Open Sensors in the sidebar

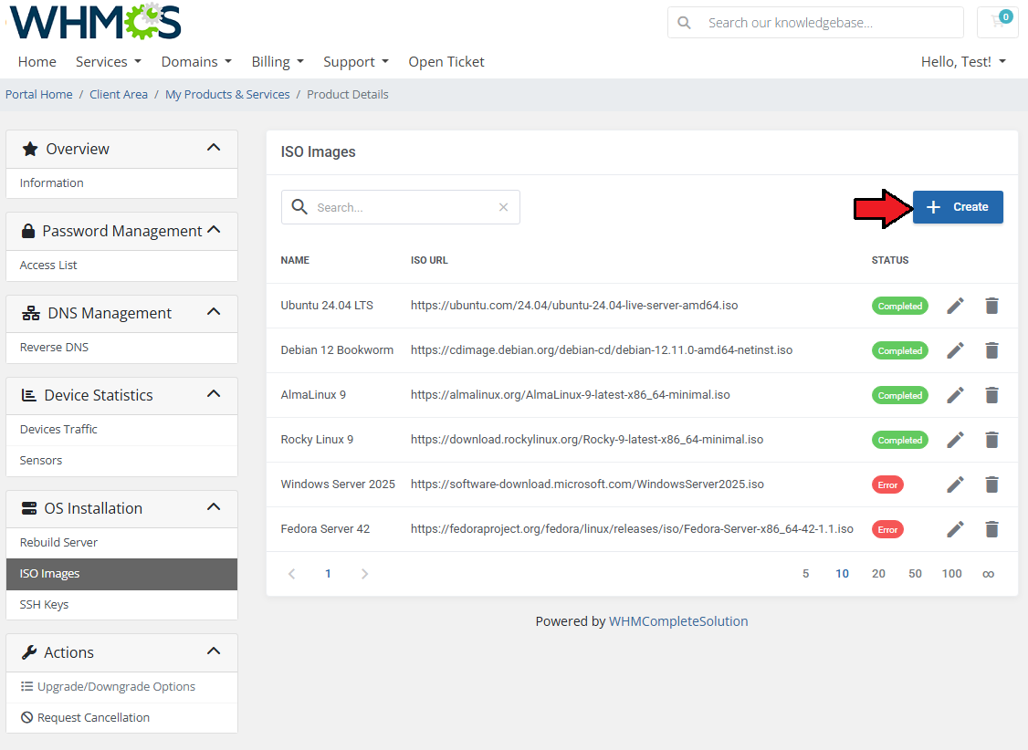122,461
